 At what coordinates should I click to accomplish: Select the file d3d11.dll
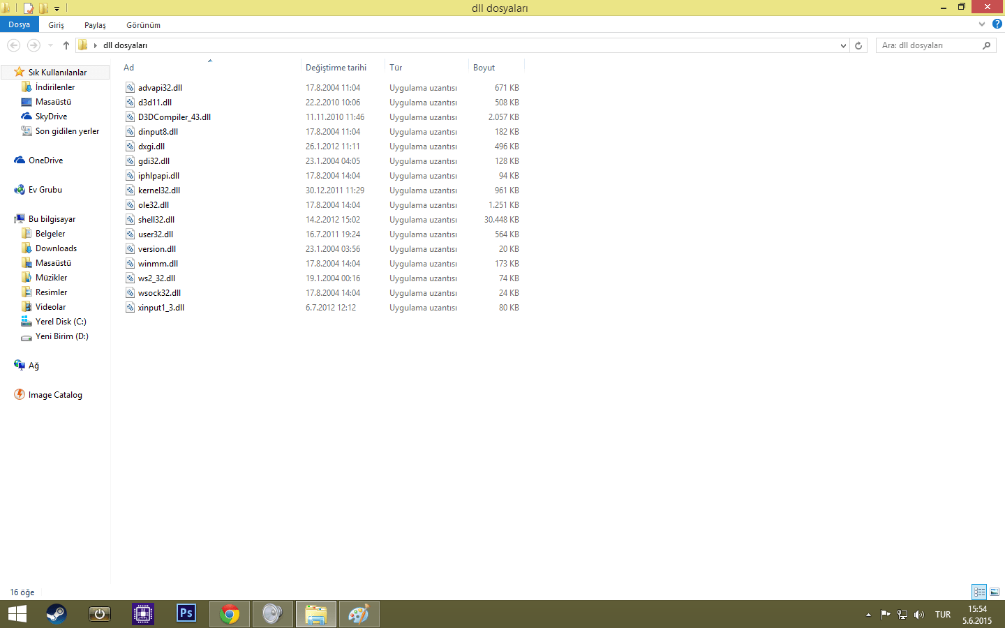(x=155, y=103)
